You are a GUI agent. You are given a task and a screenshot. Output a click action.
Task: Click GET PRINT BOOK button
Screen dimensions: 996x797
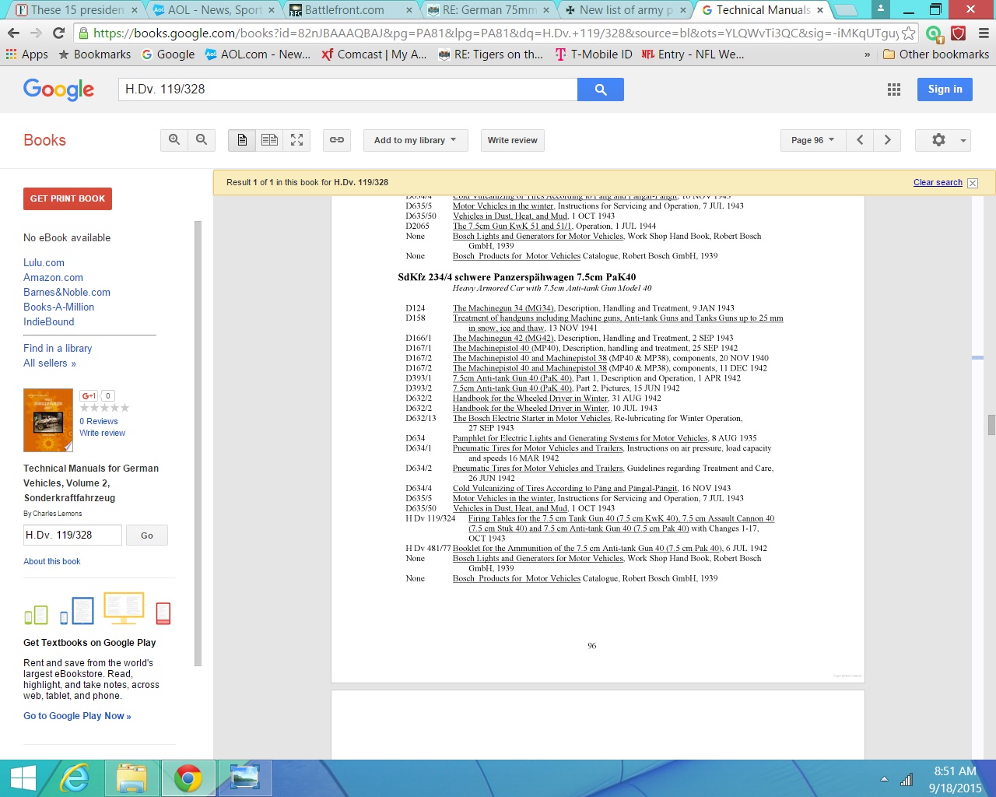click(68, 198)
